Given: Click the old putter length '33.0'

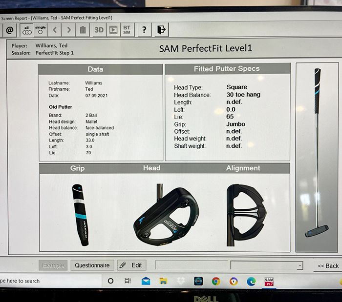Looking at the screenshot, I should (x=90, y=140).
